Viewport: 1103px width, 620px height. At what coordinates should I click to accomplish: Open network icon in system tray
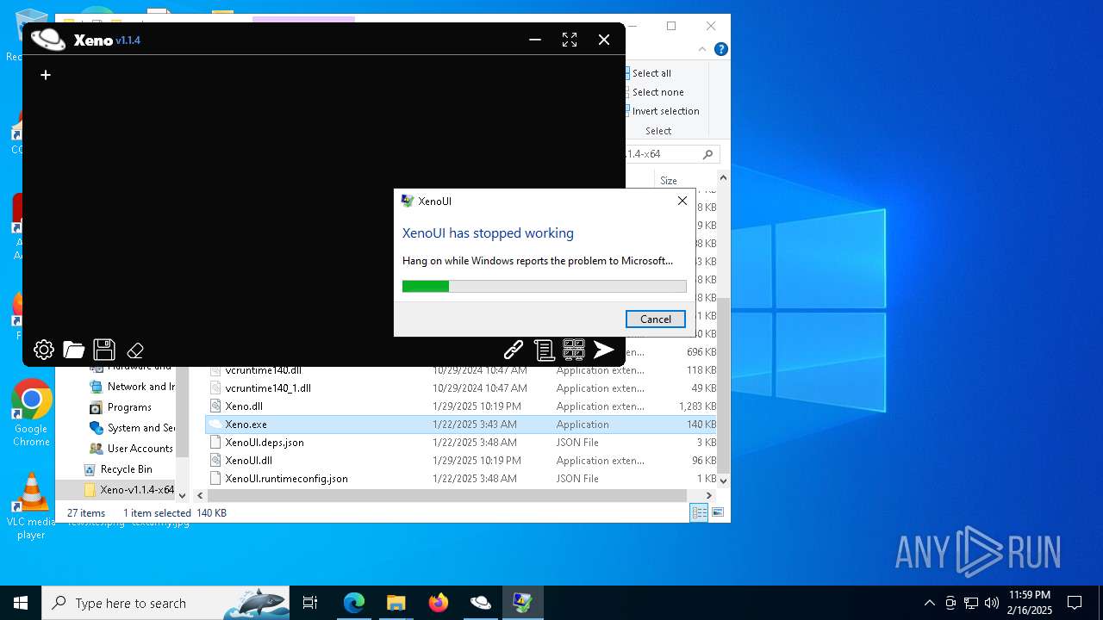pyautogui.click(x=971, y=603)
